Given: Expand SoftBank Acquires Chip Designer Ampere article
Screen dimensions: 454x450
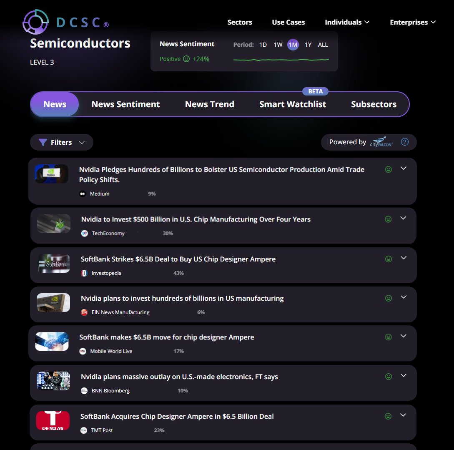Looking at the screenshot, I should tap(403, 415).
